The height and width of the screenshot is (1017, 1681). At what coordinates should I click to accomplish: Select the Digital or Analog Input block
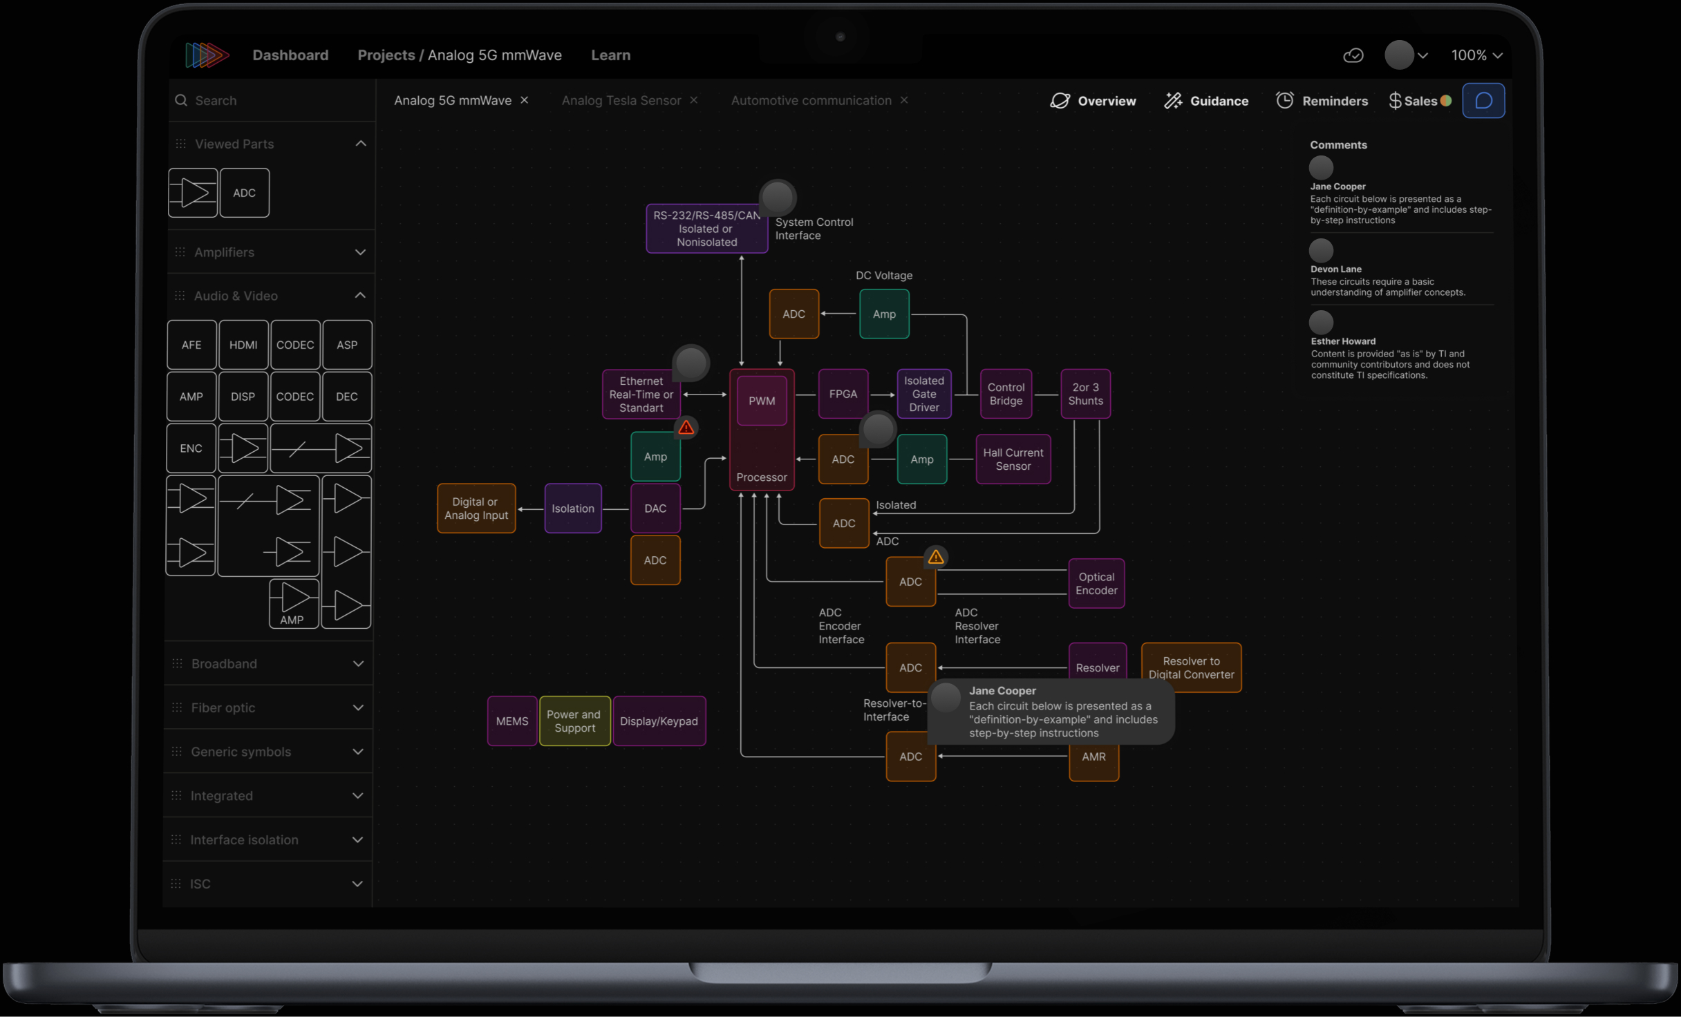coord(476,508)
